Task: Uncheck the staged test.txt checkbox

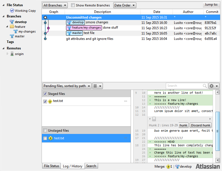Action: click(45, 101)
